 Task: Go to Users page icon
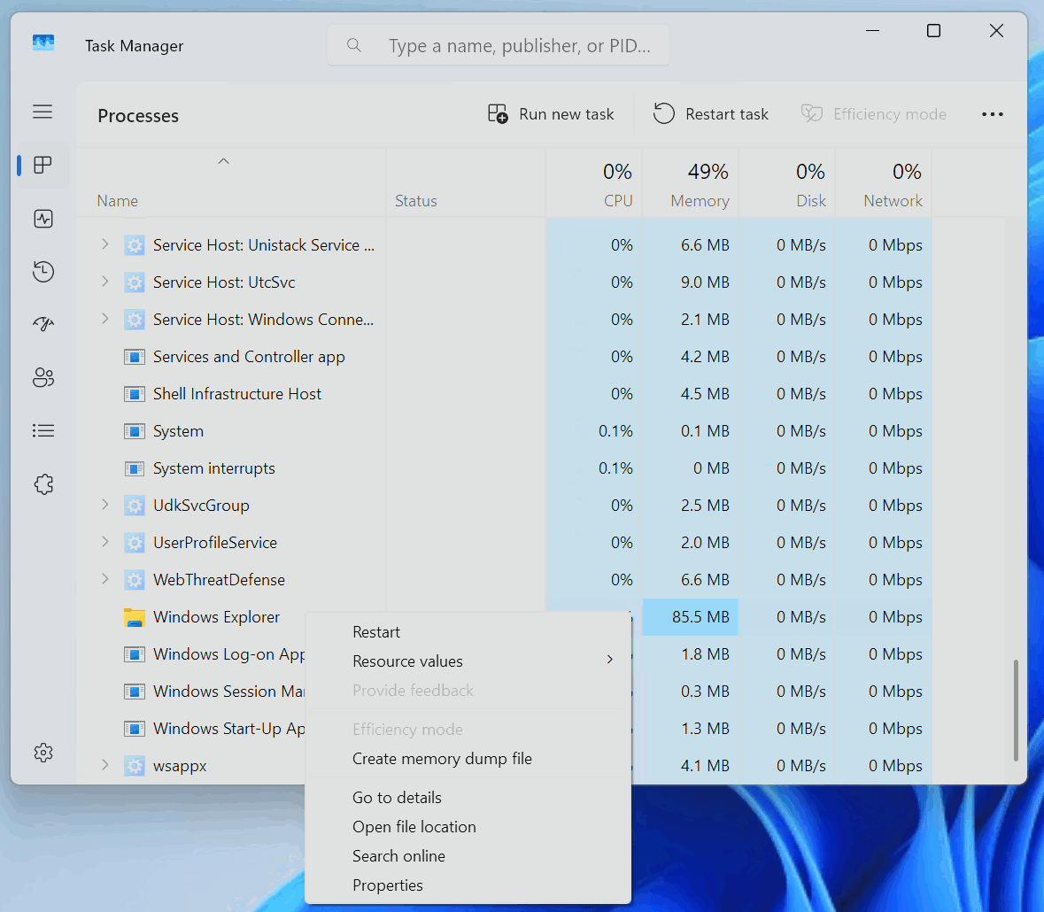click(43, 378)
